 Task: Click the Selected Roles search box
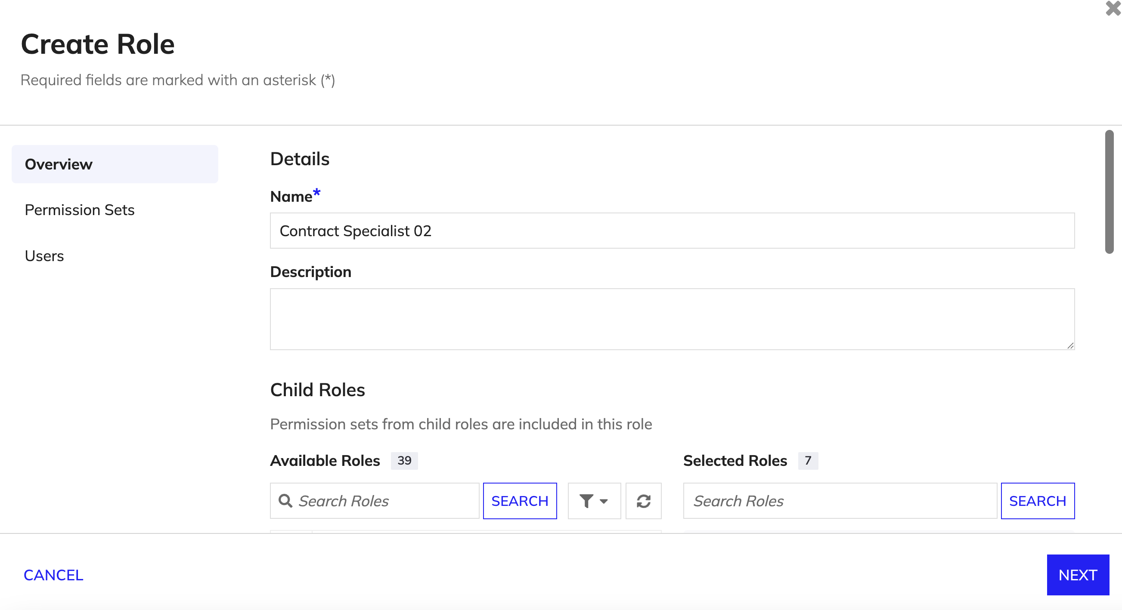[x=840, y=501]
